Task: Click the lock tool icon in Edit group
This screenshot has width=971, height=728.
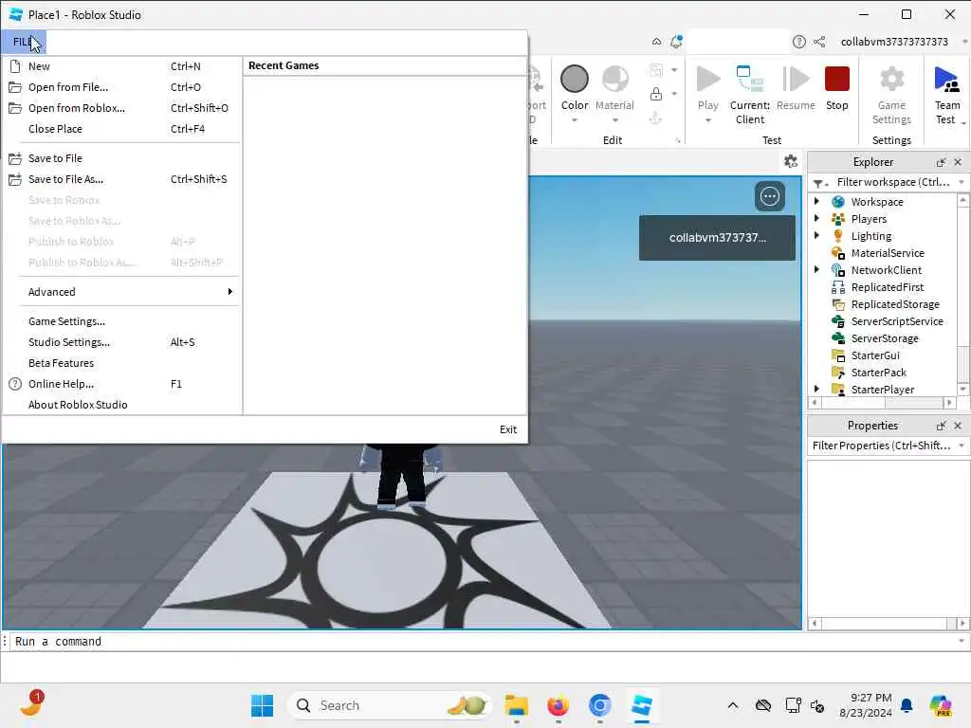Action: pos(656,94)
